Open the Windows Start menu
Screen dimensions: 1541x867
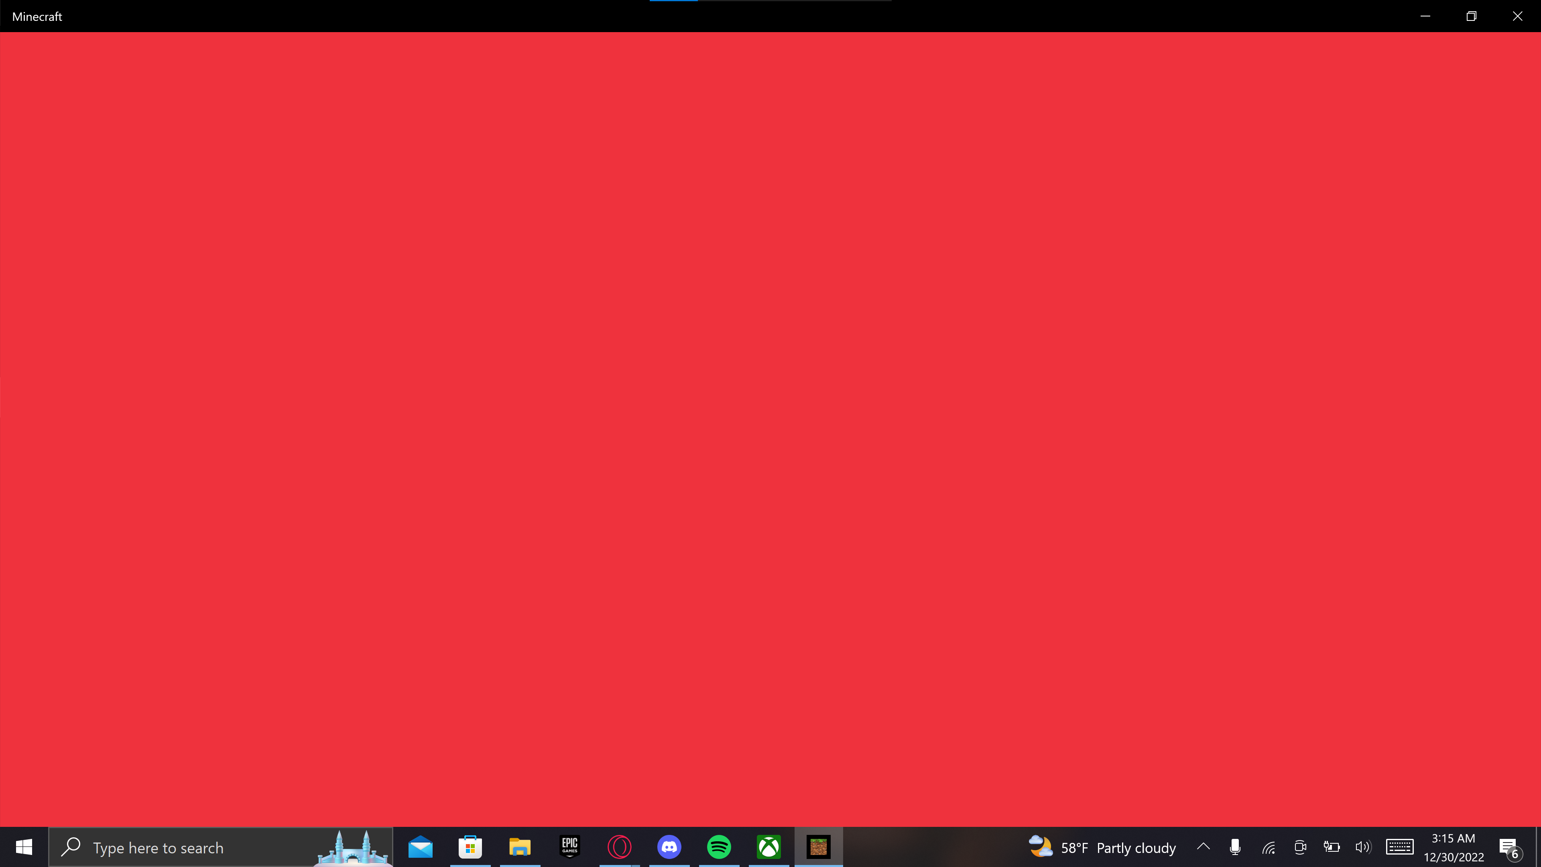click(24, 847)
